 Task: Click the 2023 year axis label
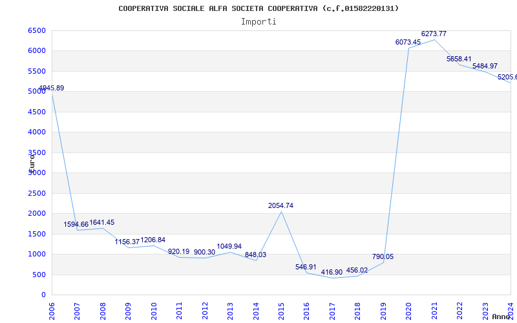[x=485, y=311]
